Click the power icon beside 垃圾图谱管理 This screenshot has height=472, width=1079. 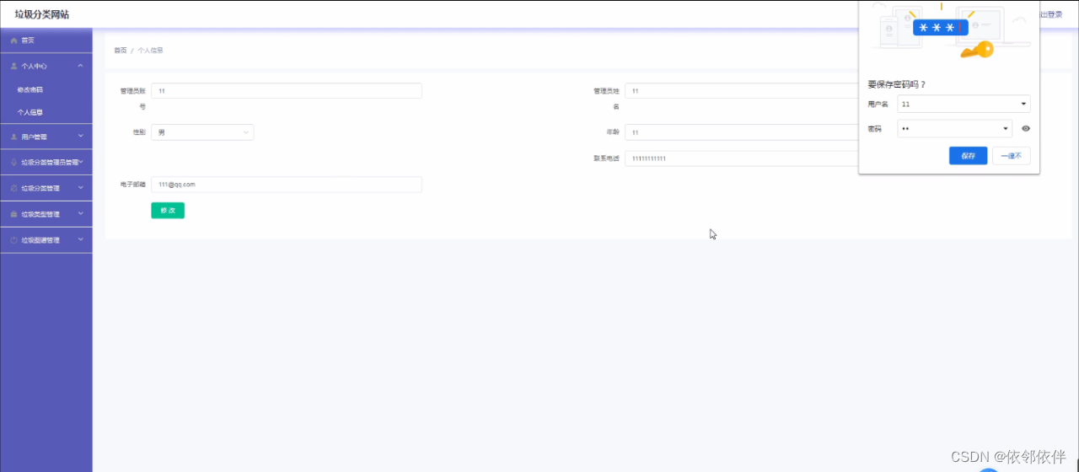click(x=13, y=240)
